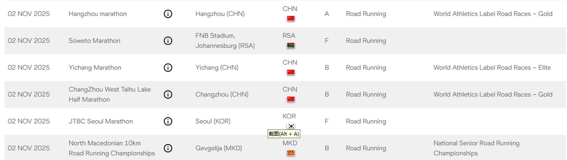This screenshot has width=567, height=160.
Task: Click National Senior Road Running Championships label
Action: pos(477,148)
